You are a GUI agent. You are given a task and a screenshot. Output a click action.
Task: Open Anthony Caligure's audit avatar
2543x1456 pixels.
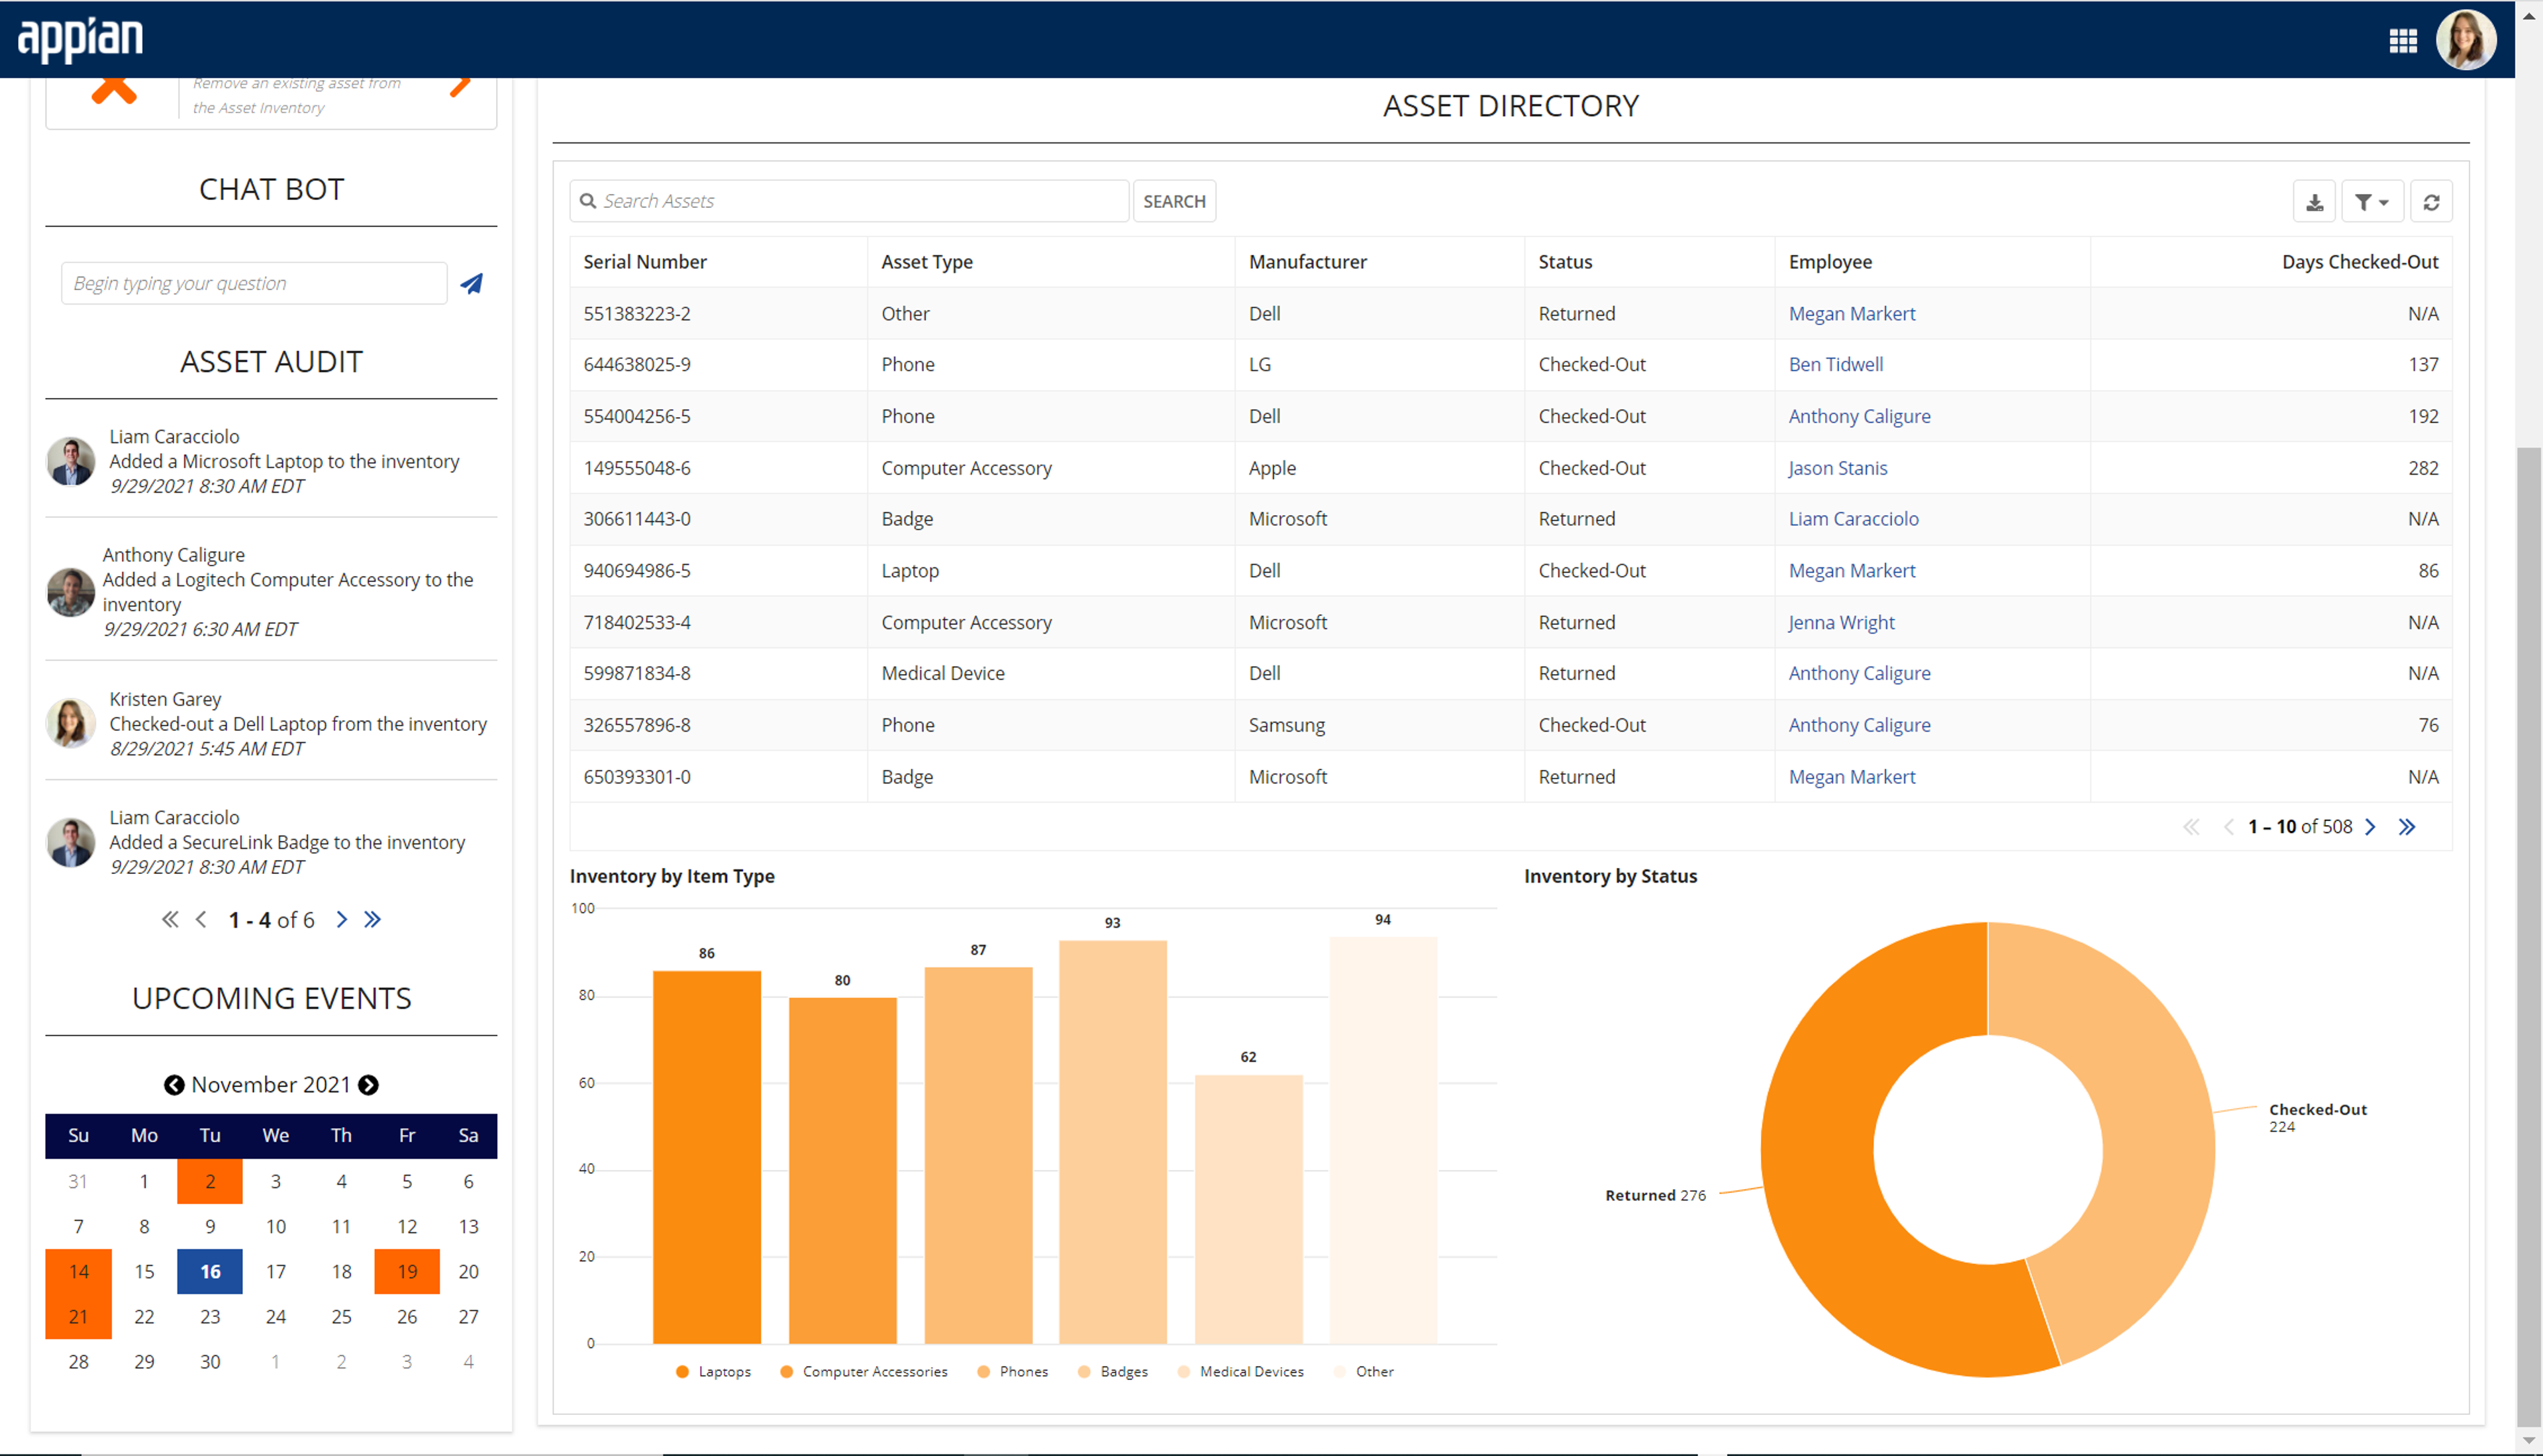coord(71,592)
